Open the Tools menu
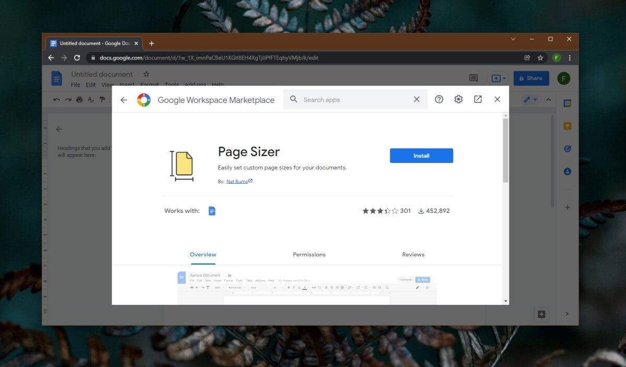Screen dimensions: 626x367 click(172, 85)
